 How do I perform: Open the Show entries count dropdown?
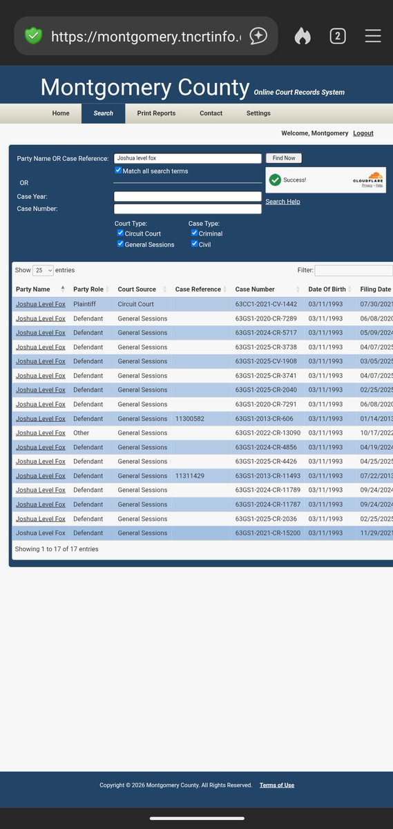coord(43,270)
